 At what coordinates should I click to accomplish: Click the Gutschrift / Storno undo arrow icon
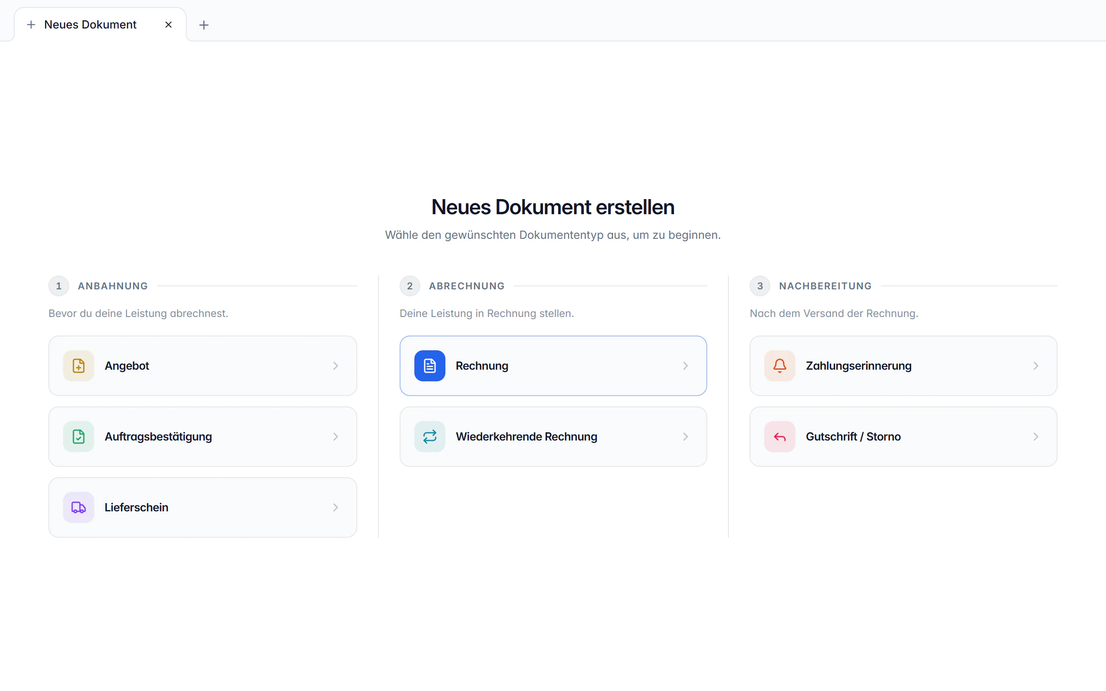coord(780,437)
